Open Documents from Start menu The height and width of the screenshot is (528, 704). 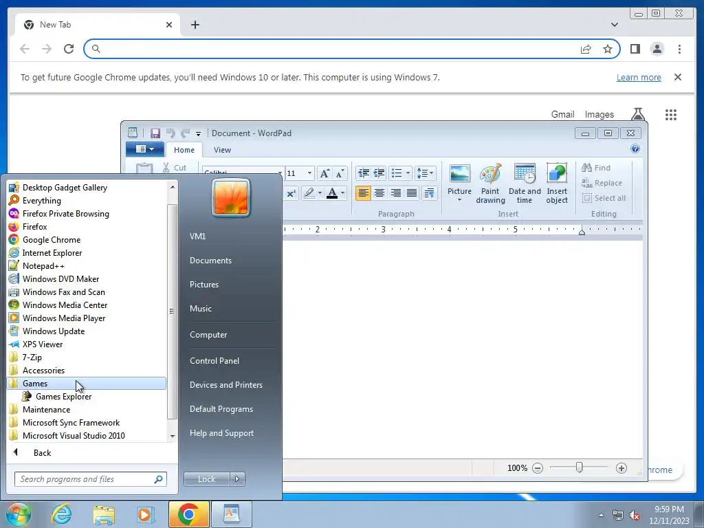coord(210,261)
